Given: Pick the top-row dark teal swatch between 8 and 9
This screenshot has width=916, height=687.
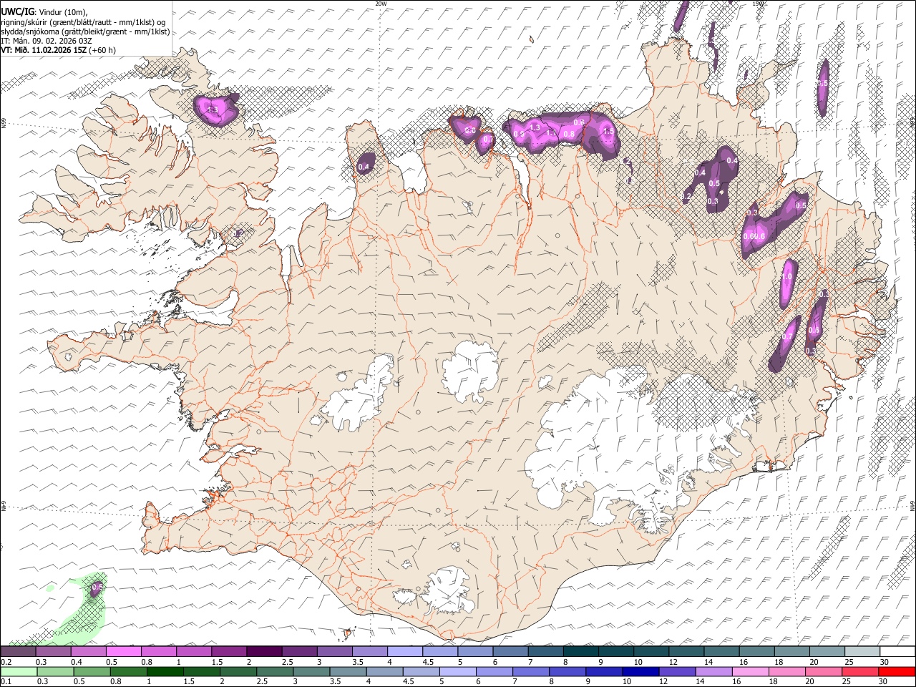Looking at the screenshot, I should (581, 652).
